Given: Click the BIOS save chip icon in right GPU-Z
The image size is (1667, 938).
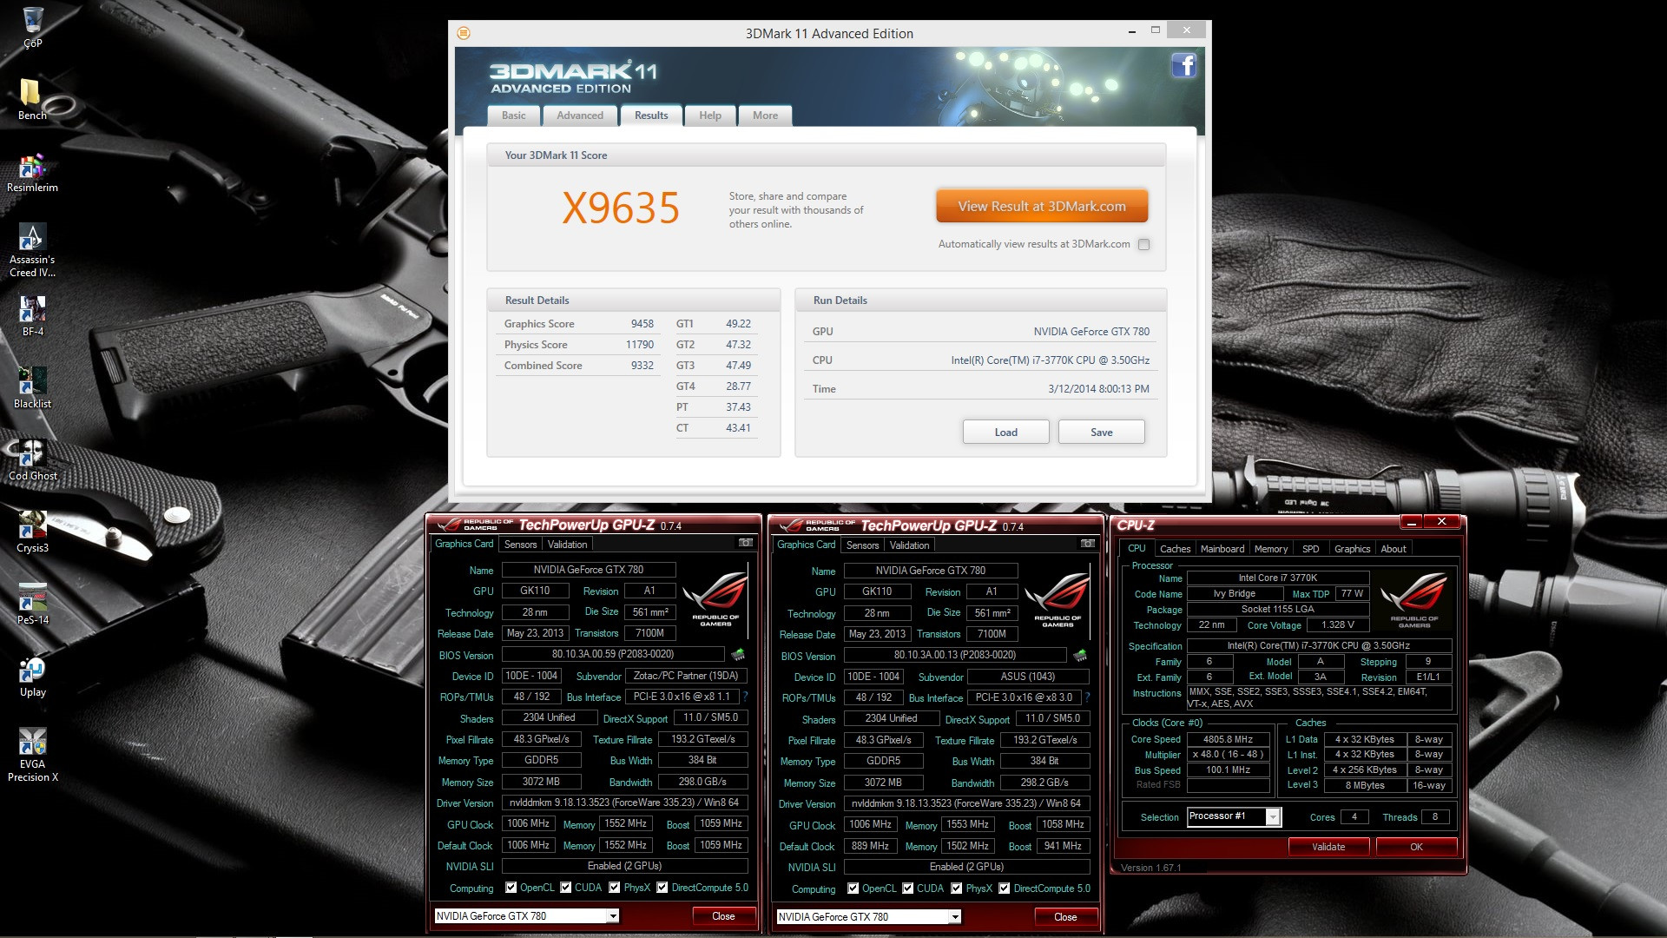Looking at the screenshot, I should (1080, 655).
